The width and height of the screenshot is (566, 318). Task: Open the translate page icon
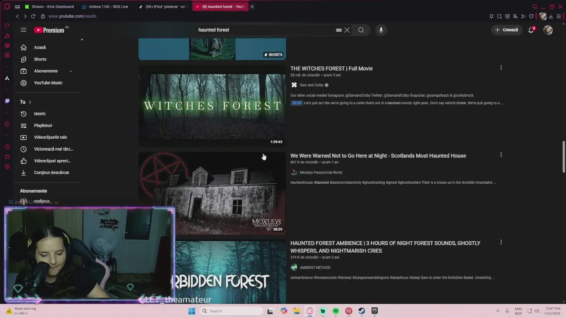pos(515,16)
